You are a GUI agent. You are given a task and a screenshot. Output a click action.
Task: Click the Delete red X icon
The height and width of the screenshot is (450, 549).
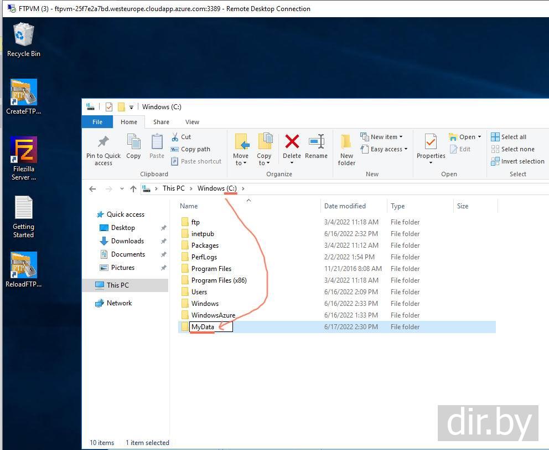292,142
